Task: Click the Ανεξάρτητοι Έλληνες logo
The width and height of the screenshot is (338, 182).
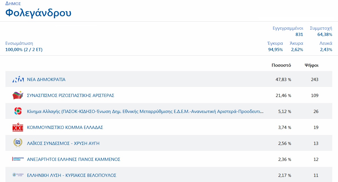Action: tap(18, 159)
